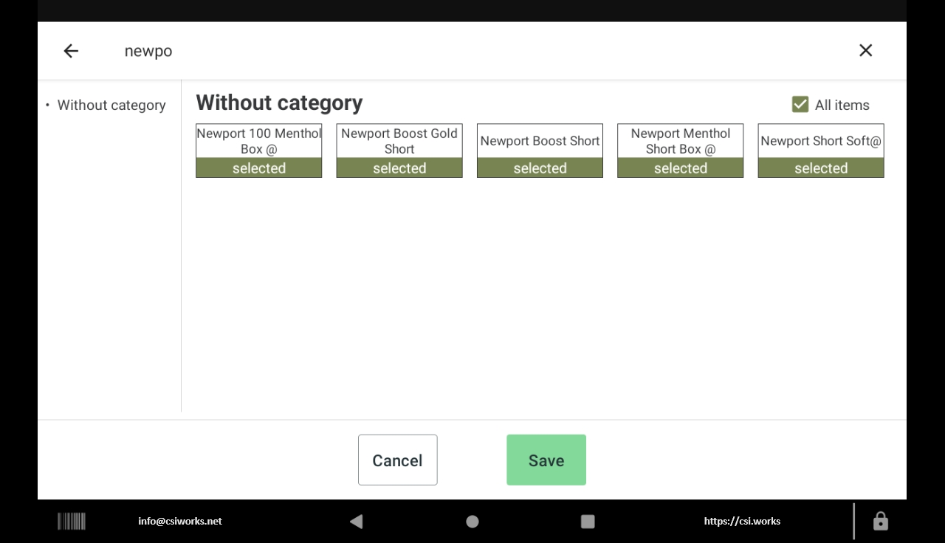Toggle the Newport Menthol Short Box item

[681, 151]
